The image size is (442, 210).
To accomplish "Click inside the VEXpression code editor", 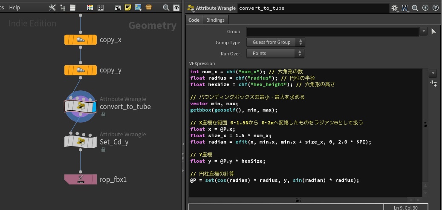I will pyautogui.click(x=305, y=132).
